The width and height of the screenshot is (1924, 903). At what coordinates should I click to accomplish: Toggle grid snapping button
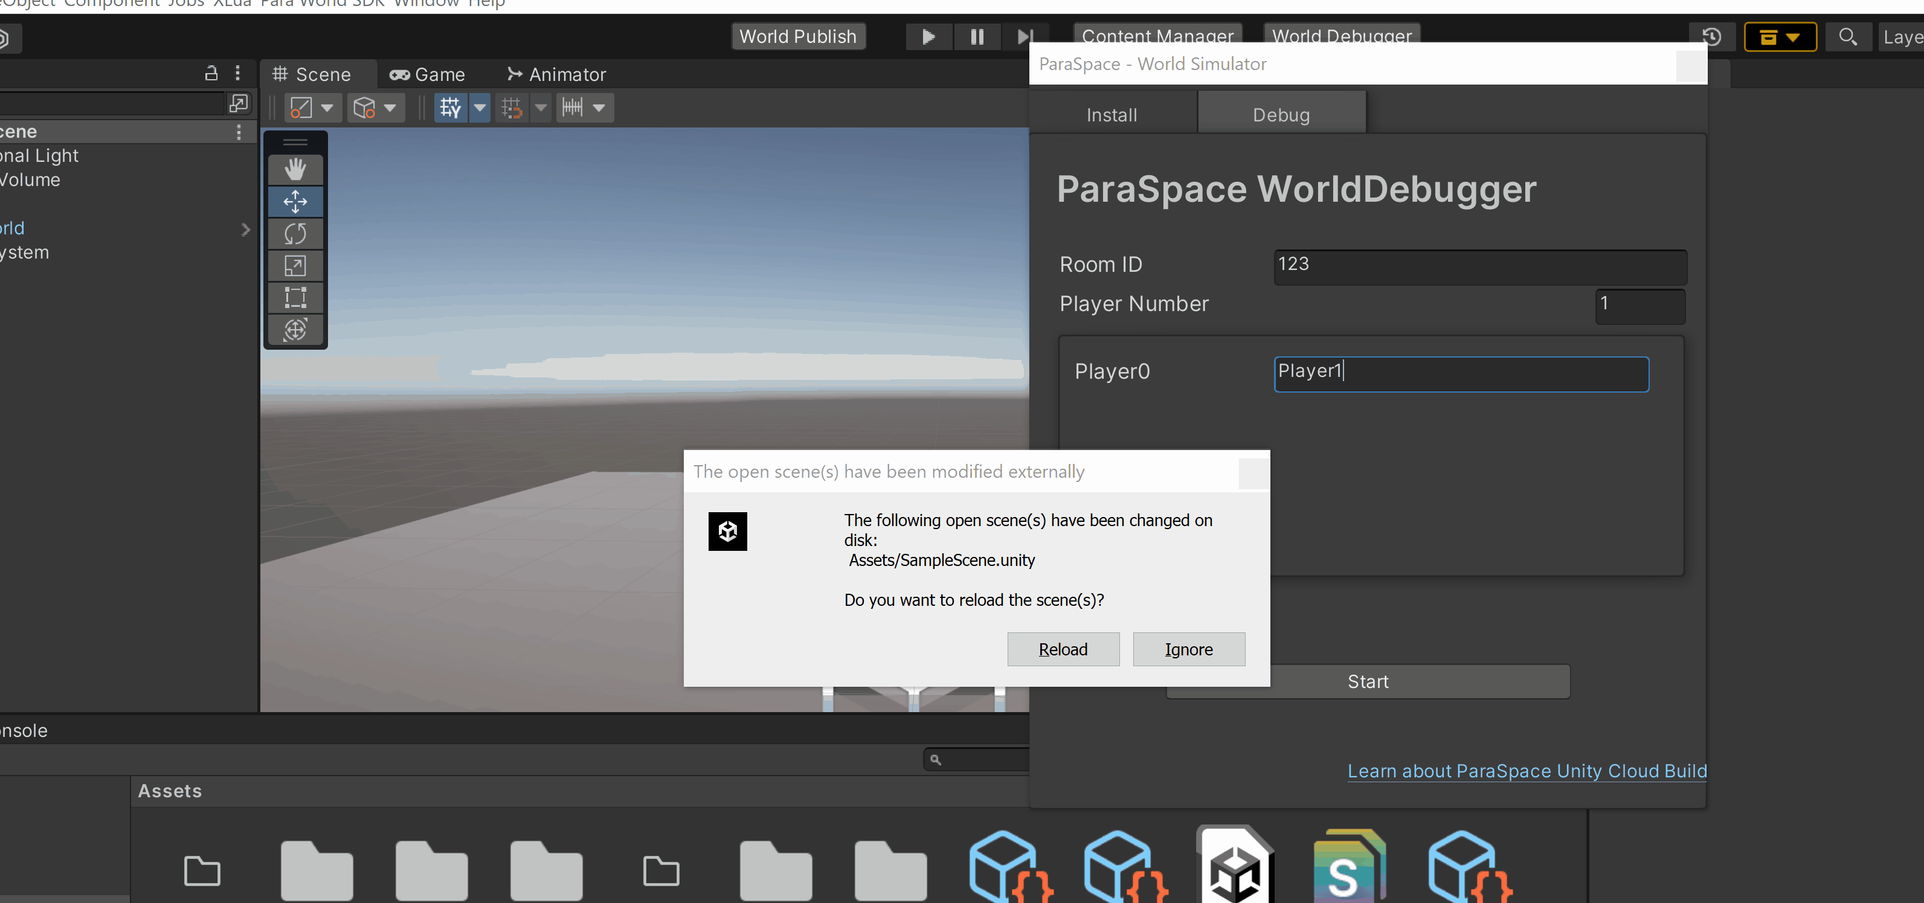point(512,108)
